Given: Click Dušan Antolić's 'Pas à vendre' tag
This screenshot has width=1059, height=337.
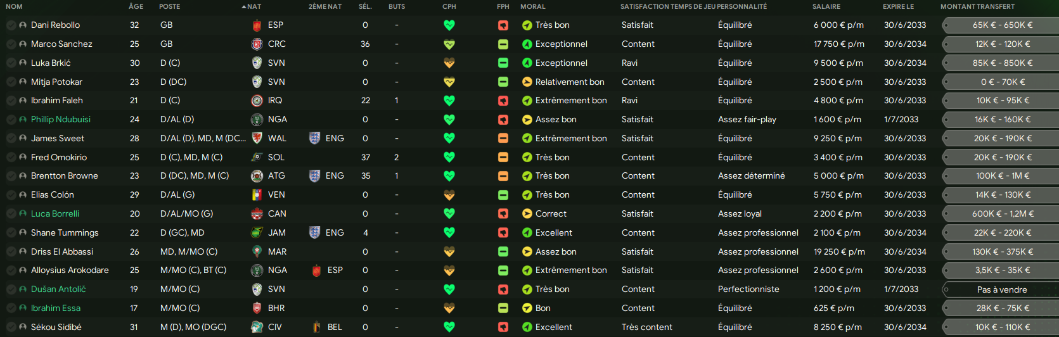Looking at the screenshot, I should (1001, 289).
